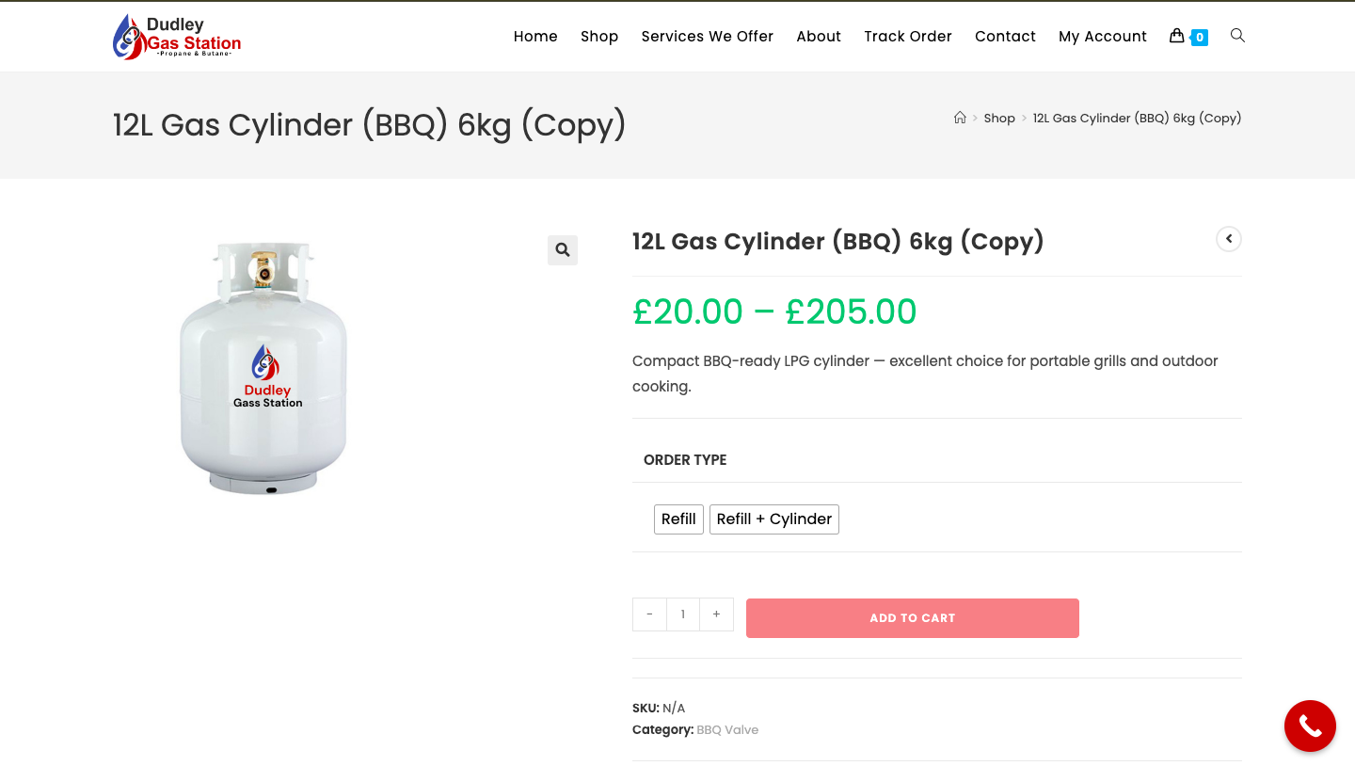The image size is (1355, 766).
Task: Click the home icon in the breadcrumb
Action: tap(960, 118)
